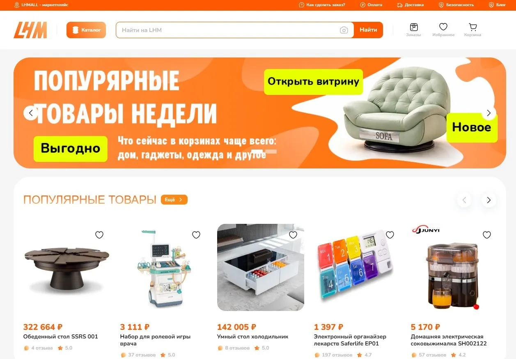Go to next banner slide arrow

pos(488,113)
